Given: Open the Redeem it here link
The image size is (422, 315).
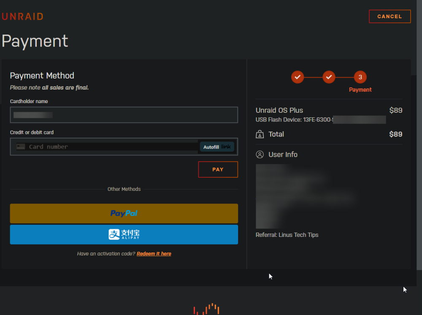Looking at the screenshot, I should (x=154, y=254).
